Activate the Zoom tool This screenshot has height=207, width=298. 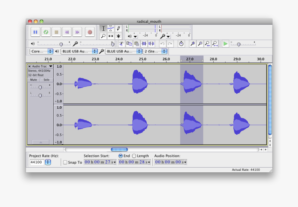[104, 36]
